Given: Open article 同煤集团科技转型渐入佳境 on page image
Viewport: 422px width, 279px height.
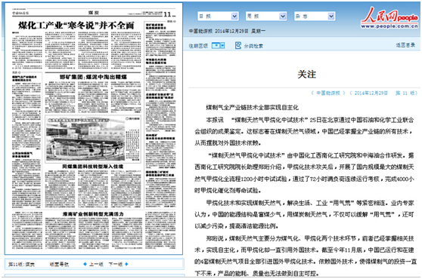Looking at the screenshot, I should [x=93, y=167].
